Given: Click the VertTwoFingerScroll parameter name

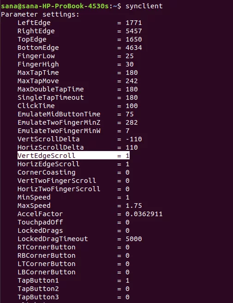Looking at the screenshot, I should 57,181.
